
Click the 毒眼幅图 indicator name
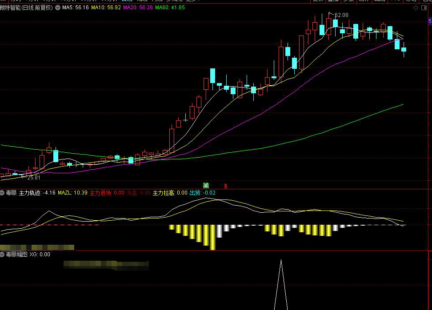17,254
